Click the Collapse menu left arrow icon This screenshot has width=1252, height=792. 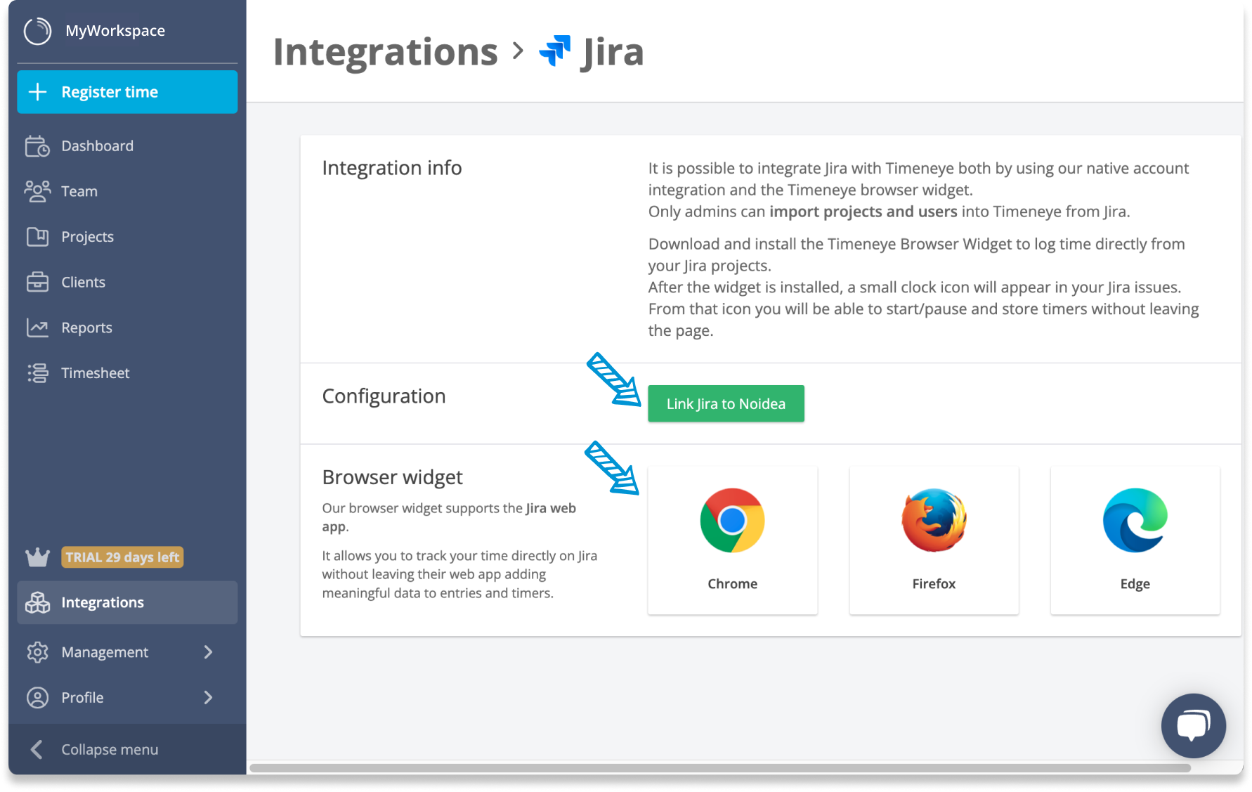click(37, 750)
